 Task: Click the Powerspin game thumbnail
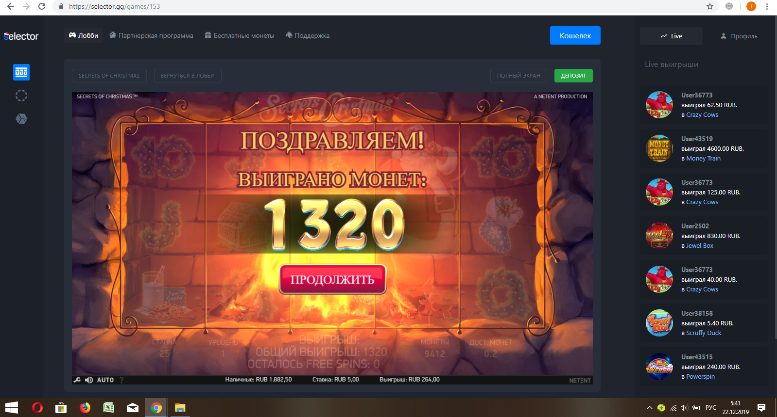click(x=659, y=367)
